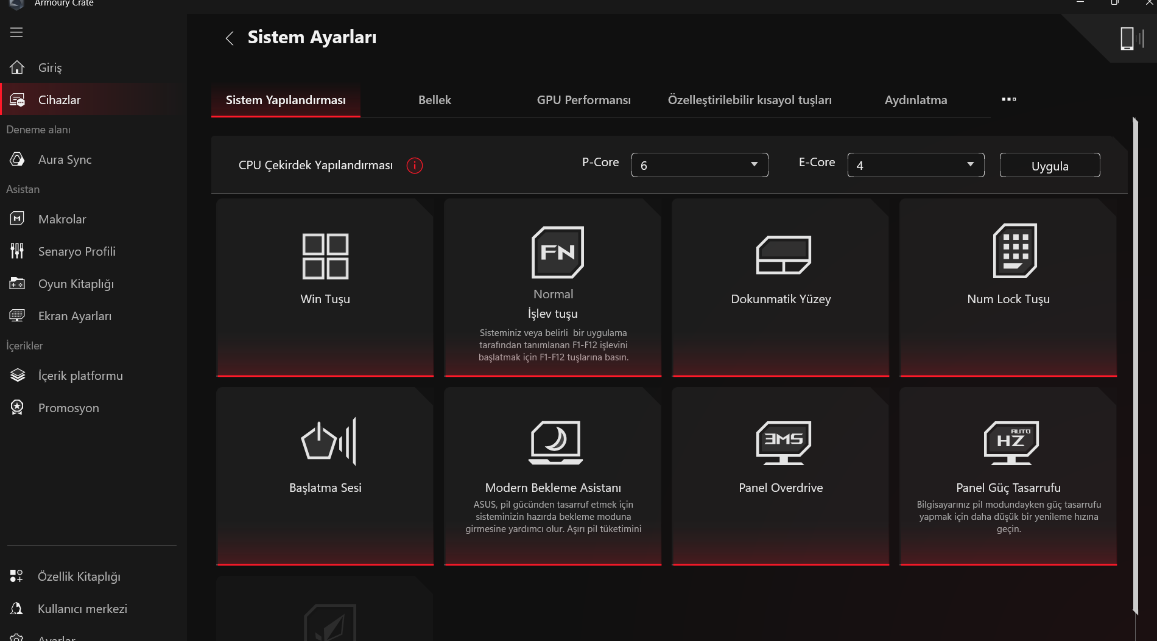This screenshot has width=1157, height=641.
Task: Open Özelleştirilebilir kısayol tuşları tab
Action: (x=750, y=100)
